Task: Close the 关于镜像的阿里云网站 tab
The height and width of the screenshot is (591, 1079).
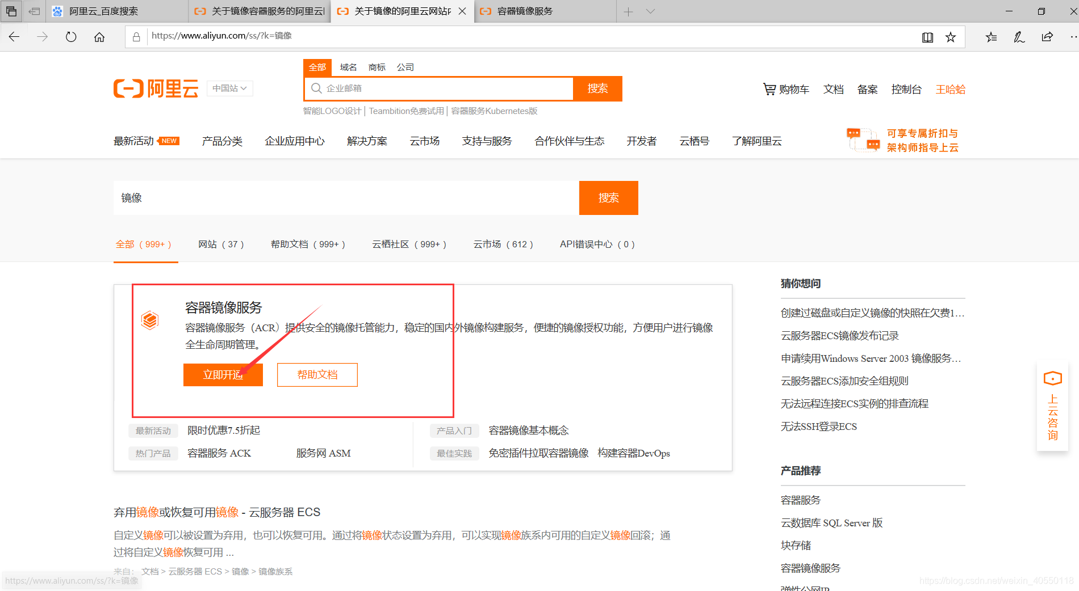Action: [462, 11]
